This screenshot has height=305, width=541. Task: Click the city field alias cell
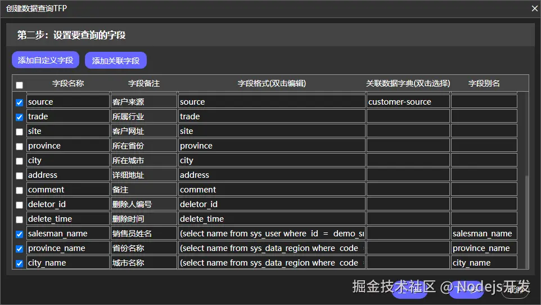tap(484, 160)
